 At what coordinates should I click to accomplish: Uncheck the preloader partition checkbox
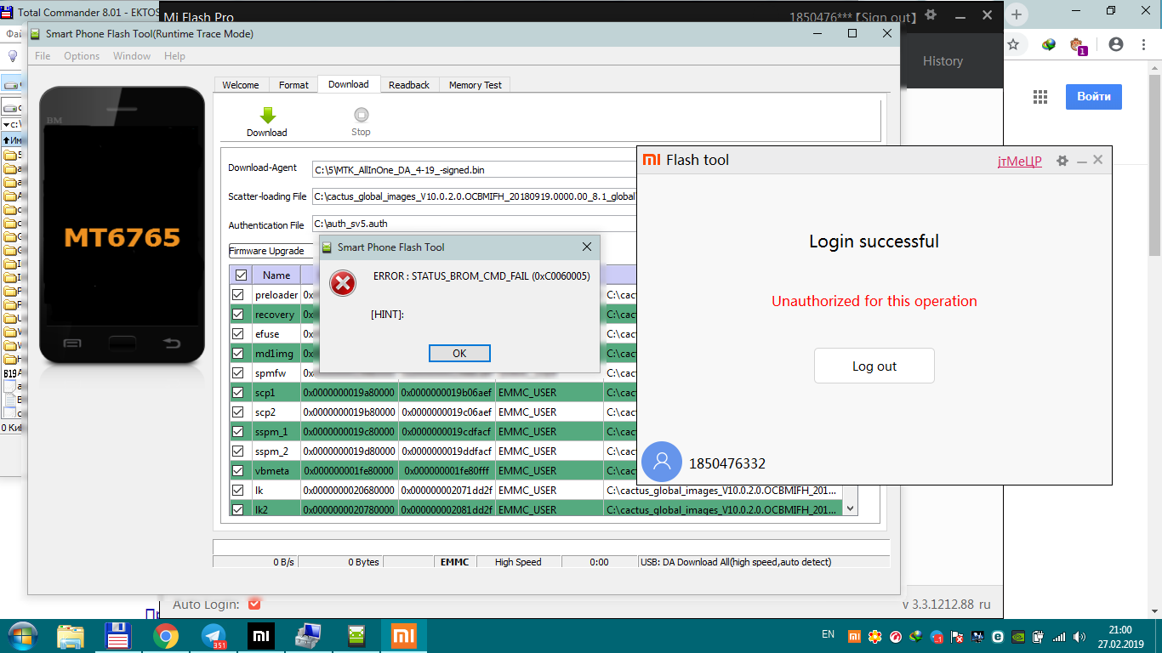pos(238,295)
